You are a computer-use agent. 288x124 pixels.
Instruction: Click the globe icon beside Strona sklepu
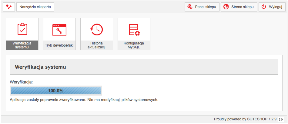click(x=226, y=7)
